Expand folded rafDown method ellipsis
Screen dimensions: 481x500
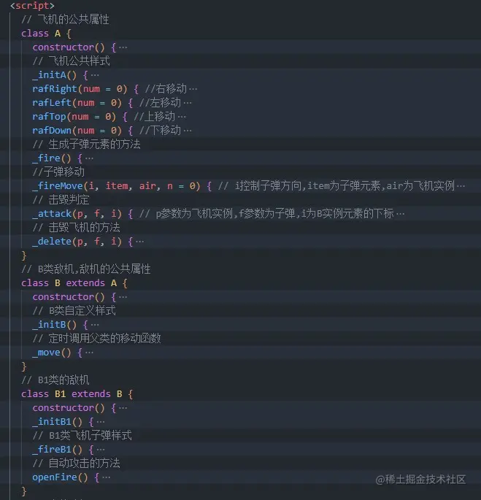coord(188,131)
